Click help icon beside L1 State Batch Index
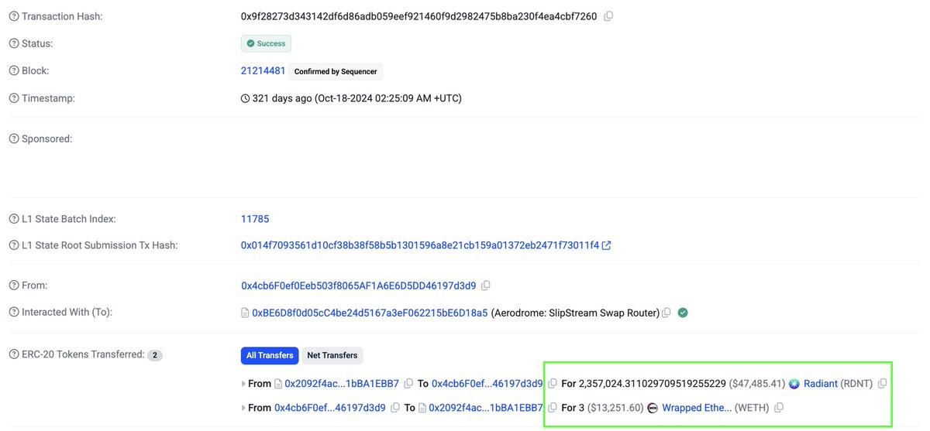Screen dimensions: 930x431 tap(13, 219)
